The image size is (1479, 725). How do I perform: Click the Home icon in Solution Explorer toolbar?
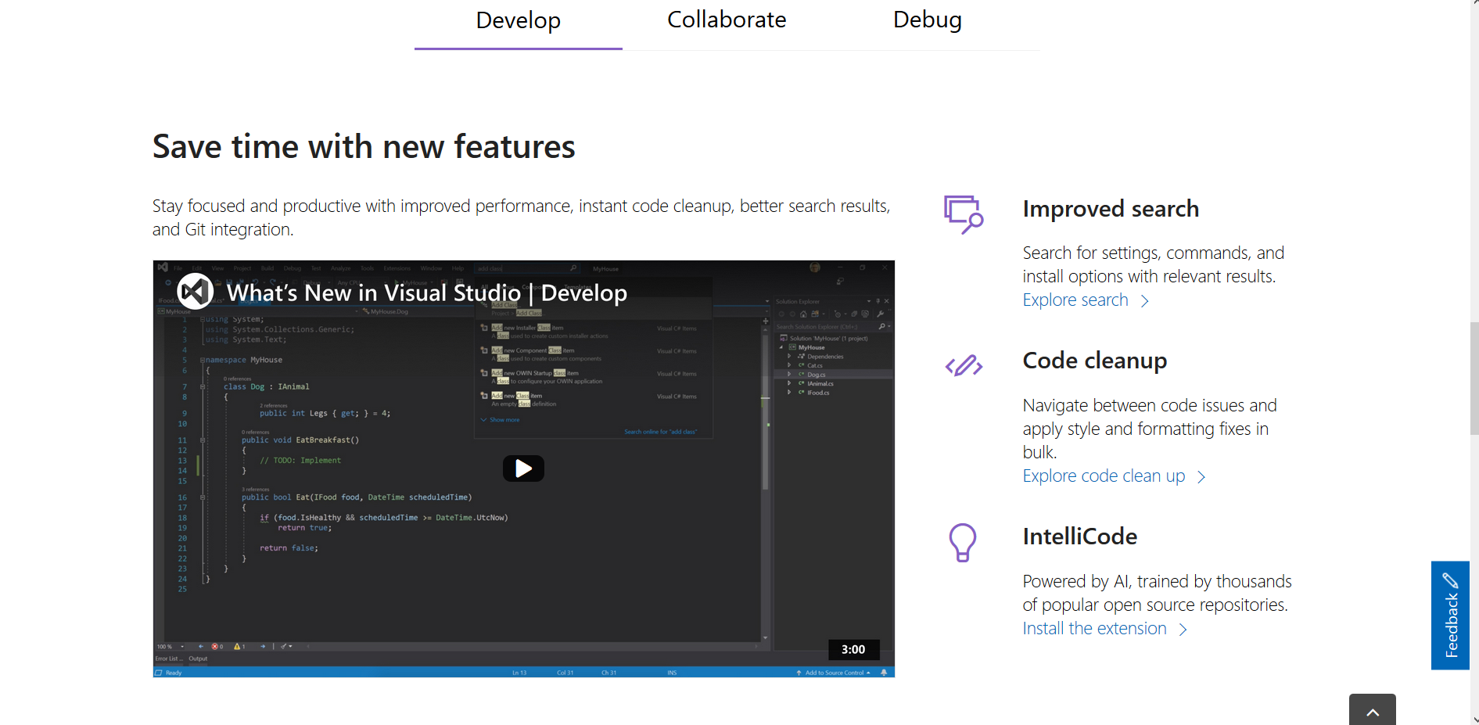pyautogui.click(x=803, y=314)
